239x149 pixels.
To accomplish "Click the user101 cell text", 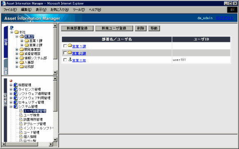I will click(179, 60).
